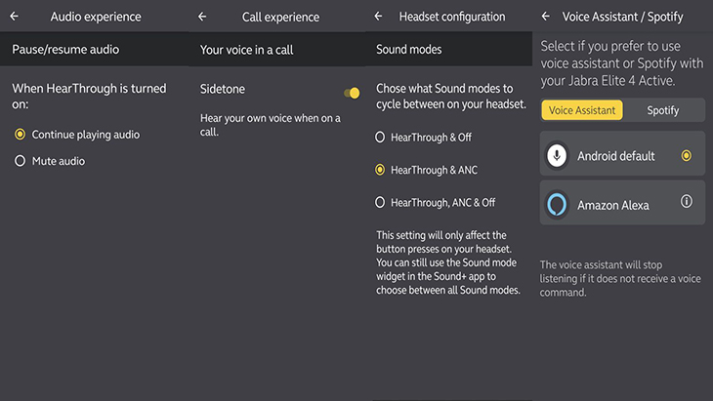Go back from Headset configuration screen
This screenshot has width=713, height=401.
[378, 17]
